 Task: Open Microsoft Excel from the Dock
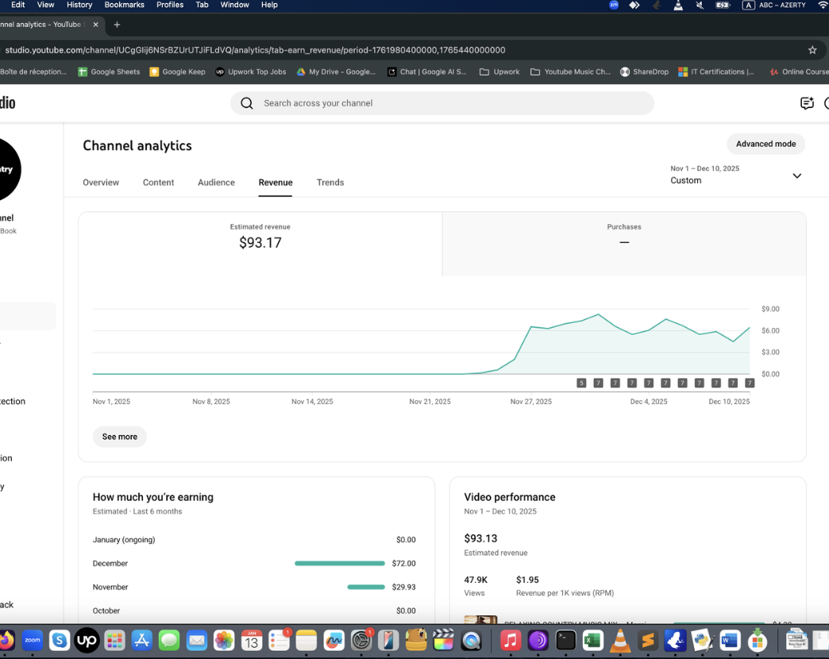592,640
